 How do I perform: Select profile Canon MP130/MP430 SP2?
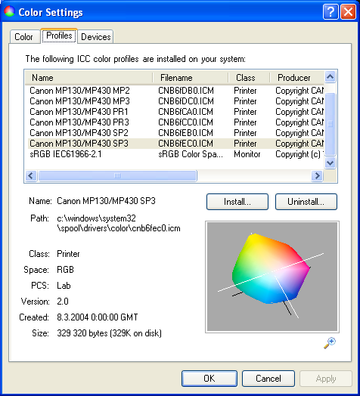tap(79, 133)
